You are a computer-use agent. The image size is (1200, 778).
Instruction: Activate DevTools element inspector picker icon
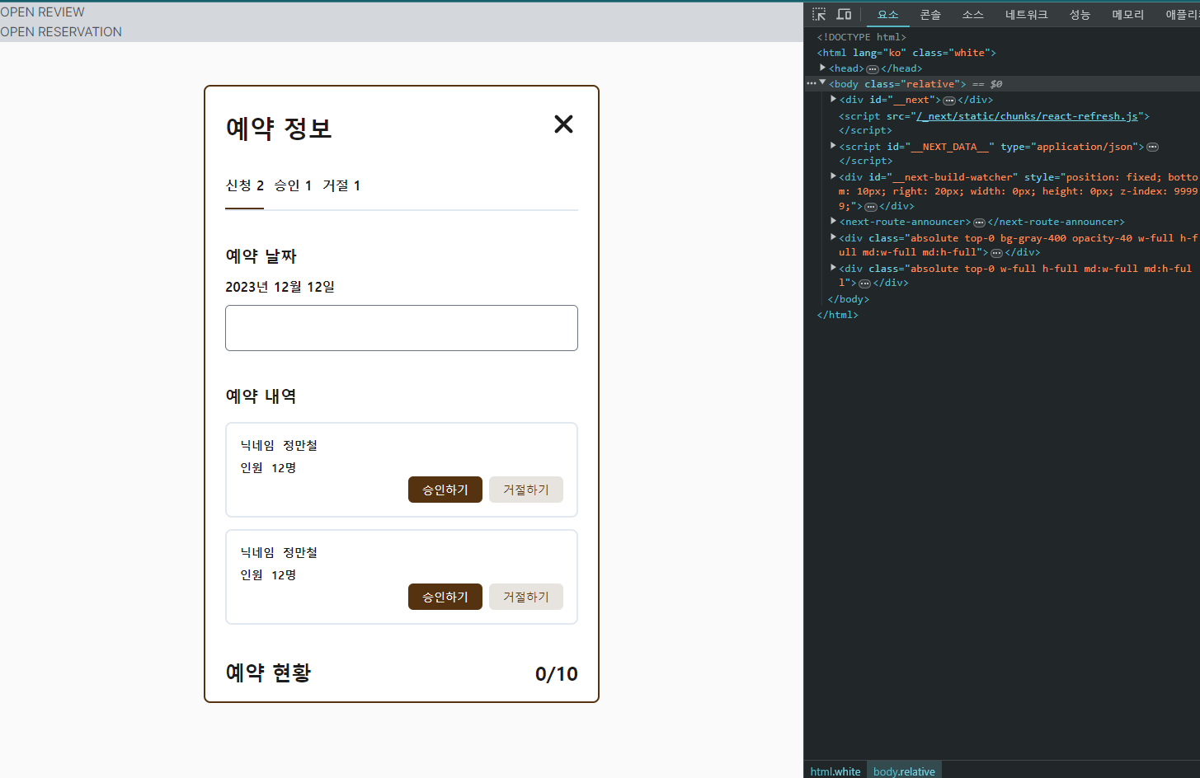click(819, 14)
